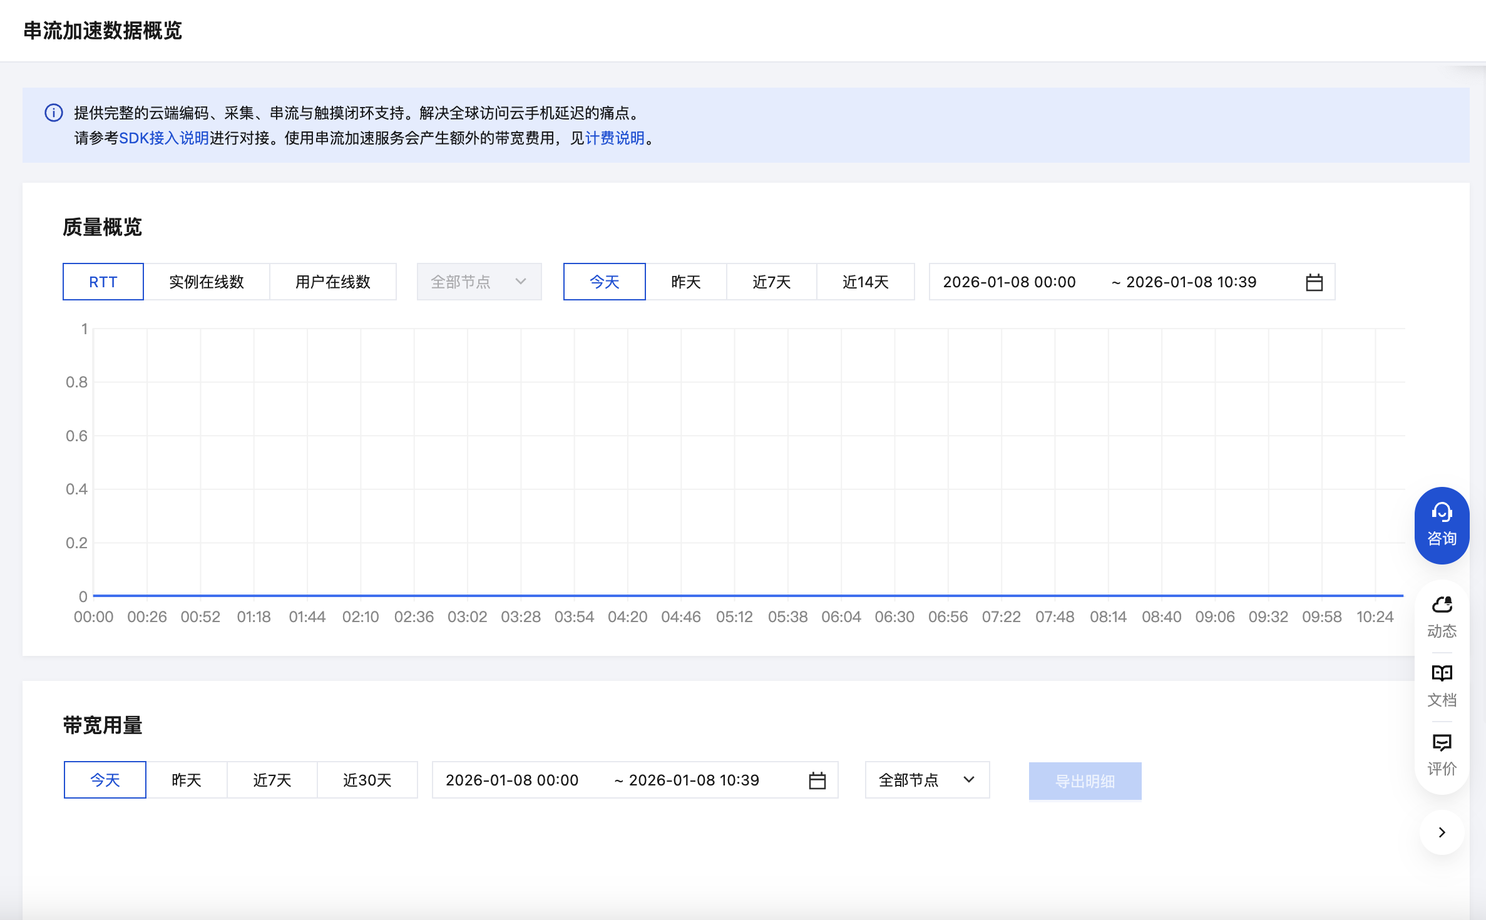Open the 计费说明 billing link
Viewport: 1486px width, 920px height.
(x=615, y=138)
